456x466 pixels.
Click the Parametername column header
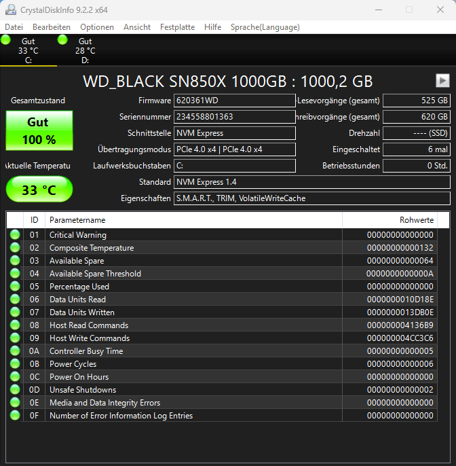193,220
